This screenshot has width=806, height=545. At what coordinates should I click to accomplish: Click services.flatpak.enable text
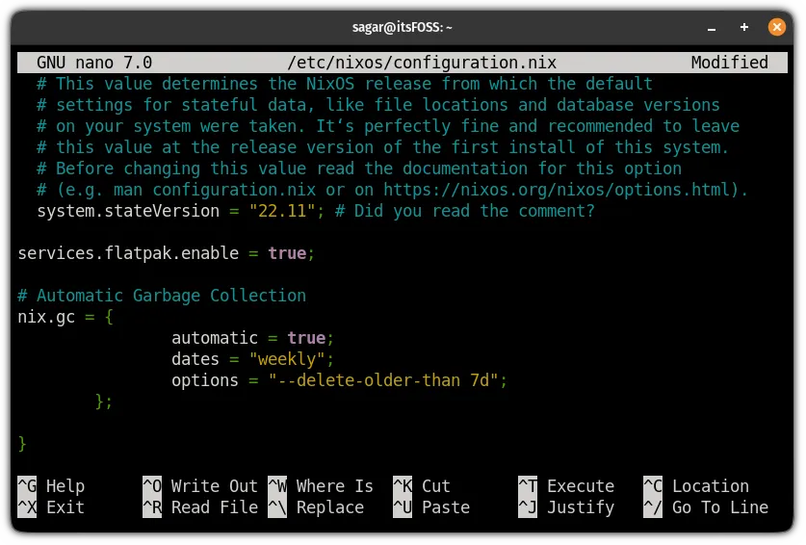128,253
